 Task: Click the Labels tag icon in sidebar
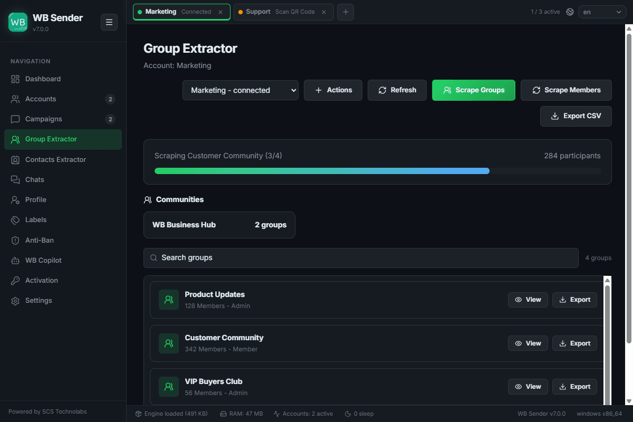15,220
